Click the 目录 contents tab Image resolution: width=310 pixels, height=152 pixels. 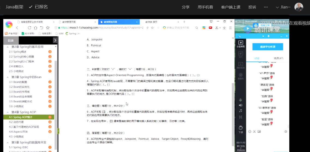[11, 41]
